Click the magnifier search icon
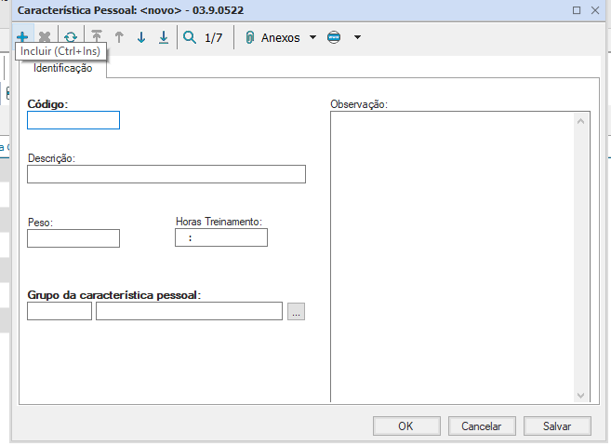The width and height of the screenshot is (611, 446). [190, 38]
